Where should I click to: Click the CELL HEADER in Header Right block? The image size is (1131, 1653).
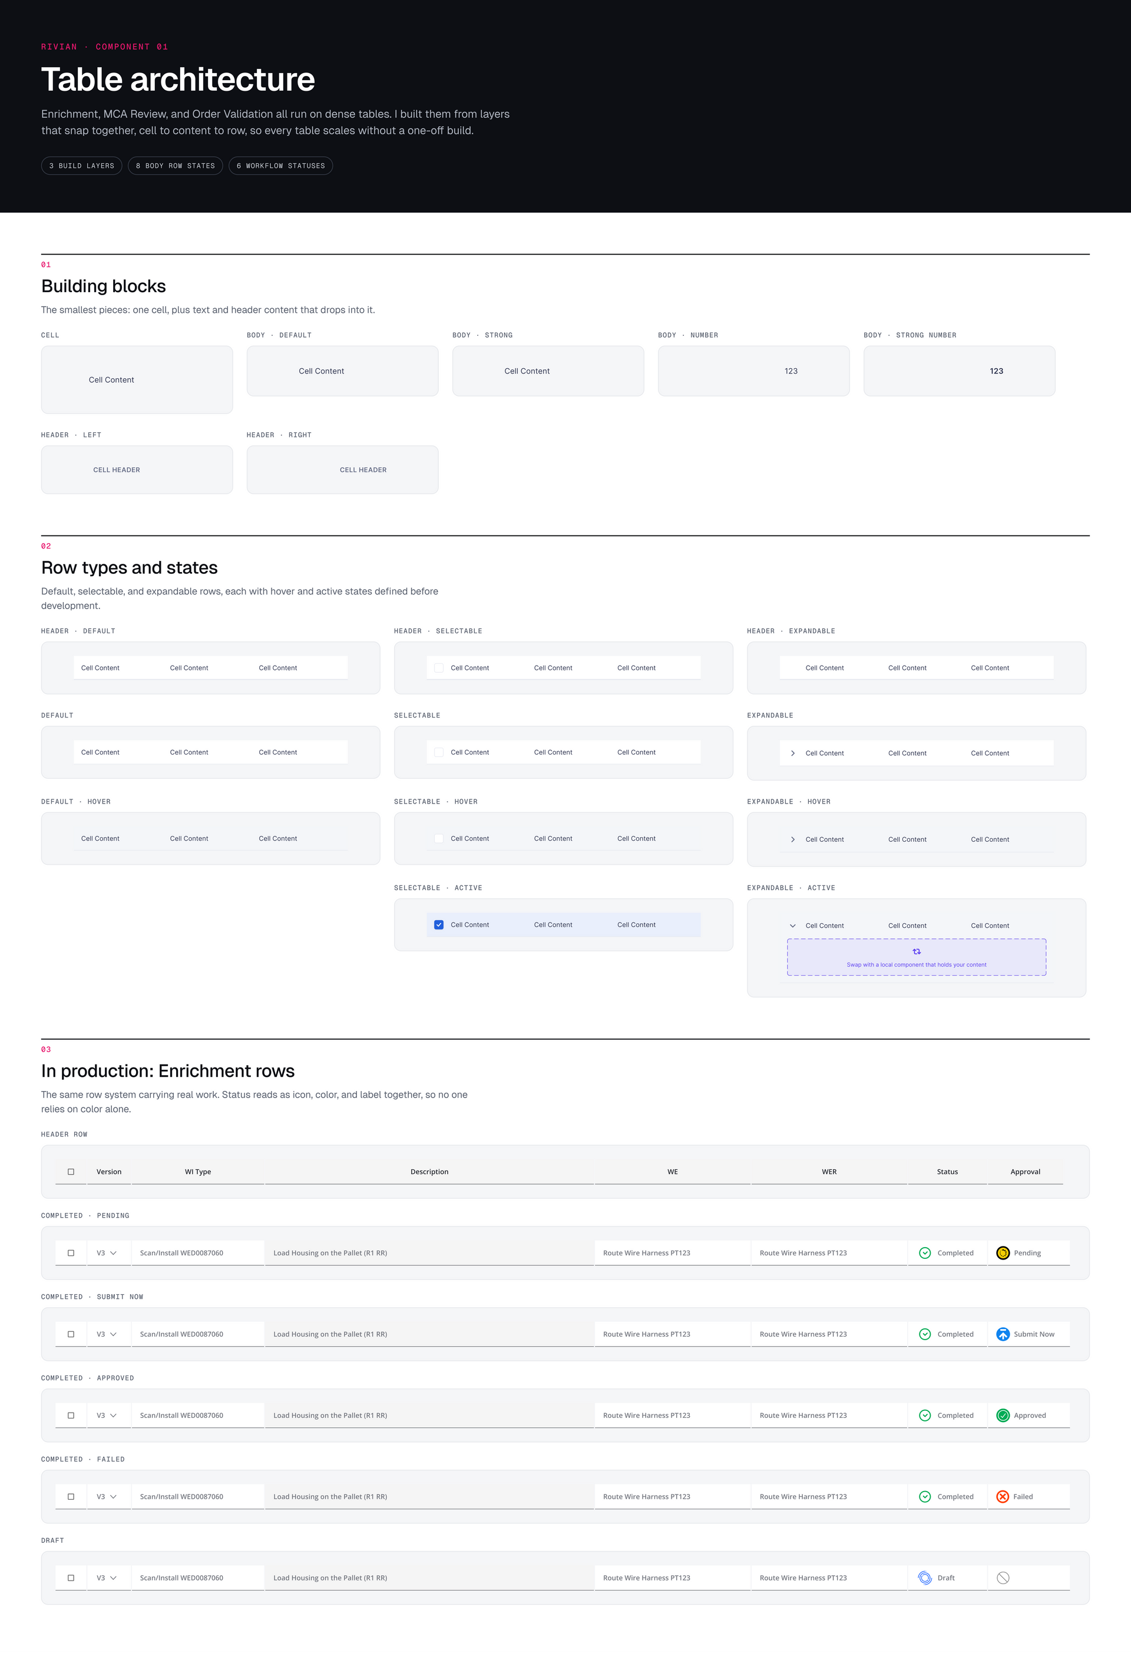point(363,470)
